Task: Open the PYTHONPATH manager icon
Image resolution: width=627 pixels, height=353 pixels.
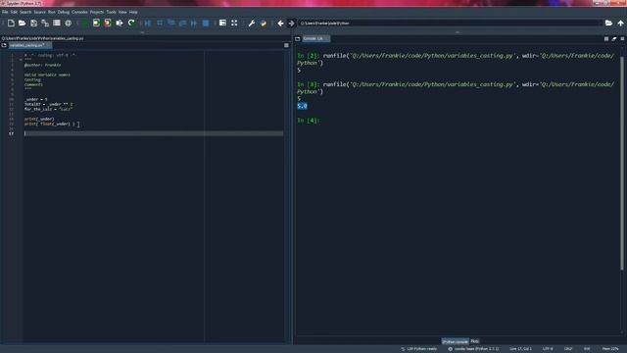Action: pos(264,24)
